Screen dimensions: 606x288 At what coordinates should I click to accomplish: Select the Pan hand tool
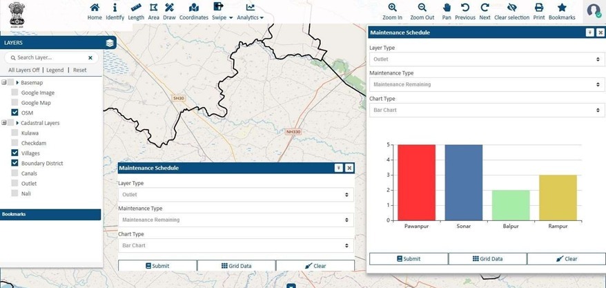click(x=447, y=8)
